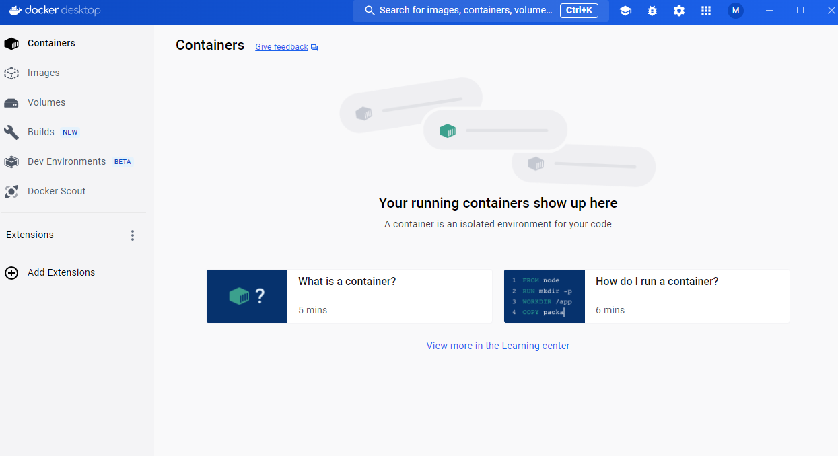The image size is (838, 456).
Task: Click the container question mark thumbnail
Action: [247, 297]
